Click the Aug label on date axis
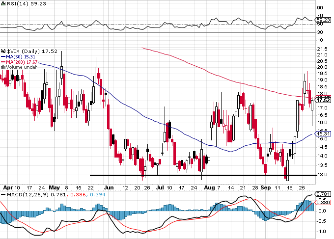The height and width of the screenshot is (239, 334). (209, 187)
